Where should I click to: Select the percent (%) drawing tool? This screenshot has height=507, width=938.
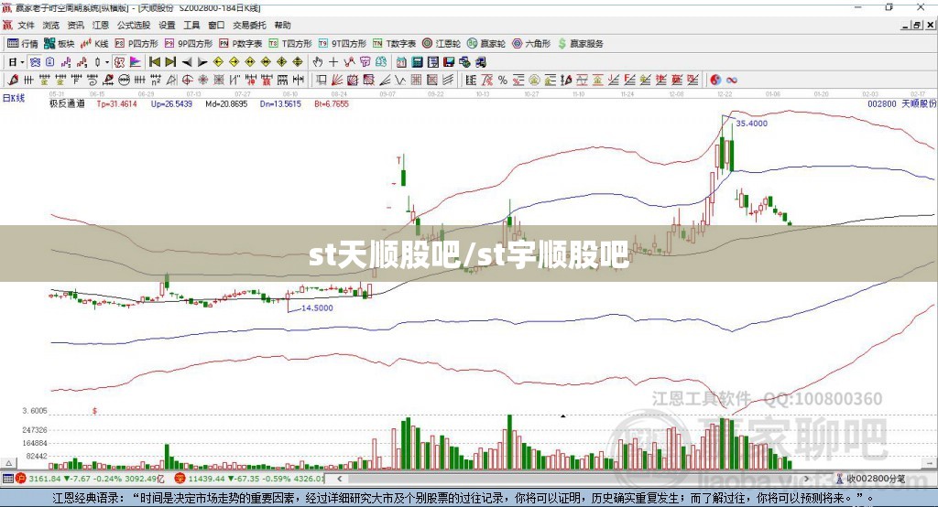click(503, 80)
